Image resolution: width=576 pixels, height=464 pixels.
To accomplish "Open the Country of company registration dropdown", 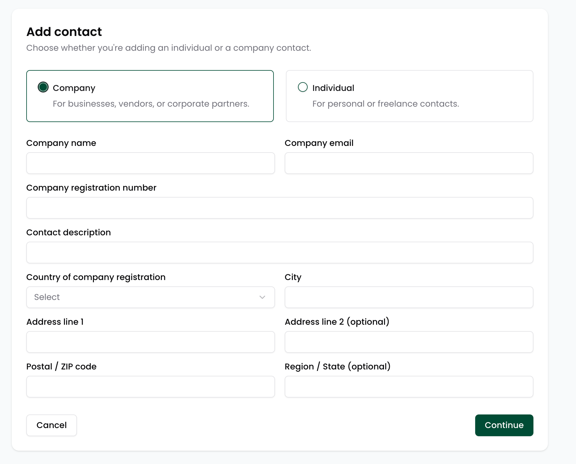I will 150,297.
